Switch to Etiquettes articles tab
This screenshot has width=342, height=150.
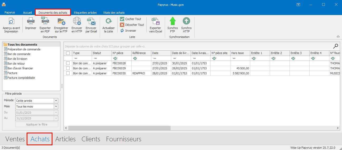[x=85, y=13]
